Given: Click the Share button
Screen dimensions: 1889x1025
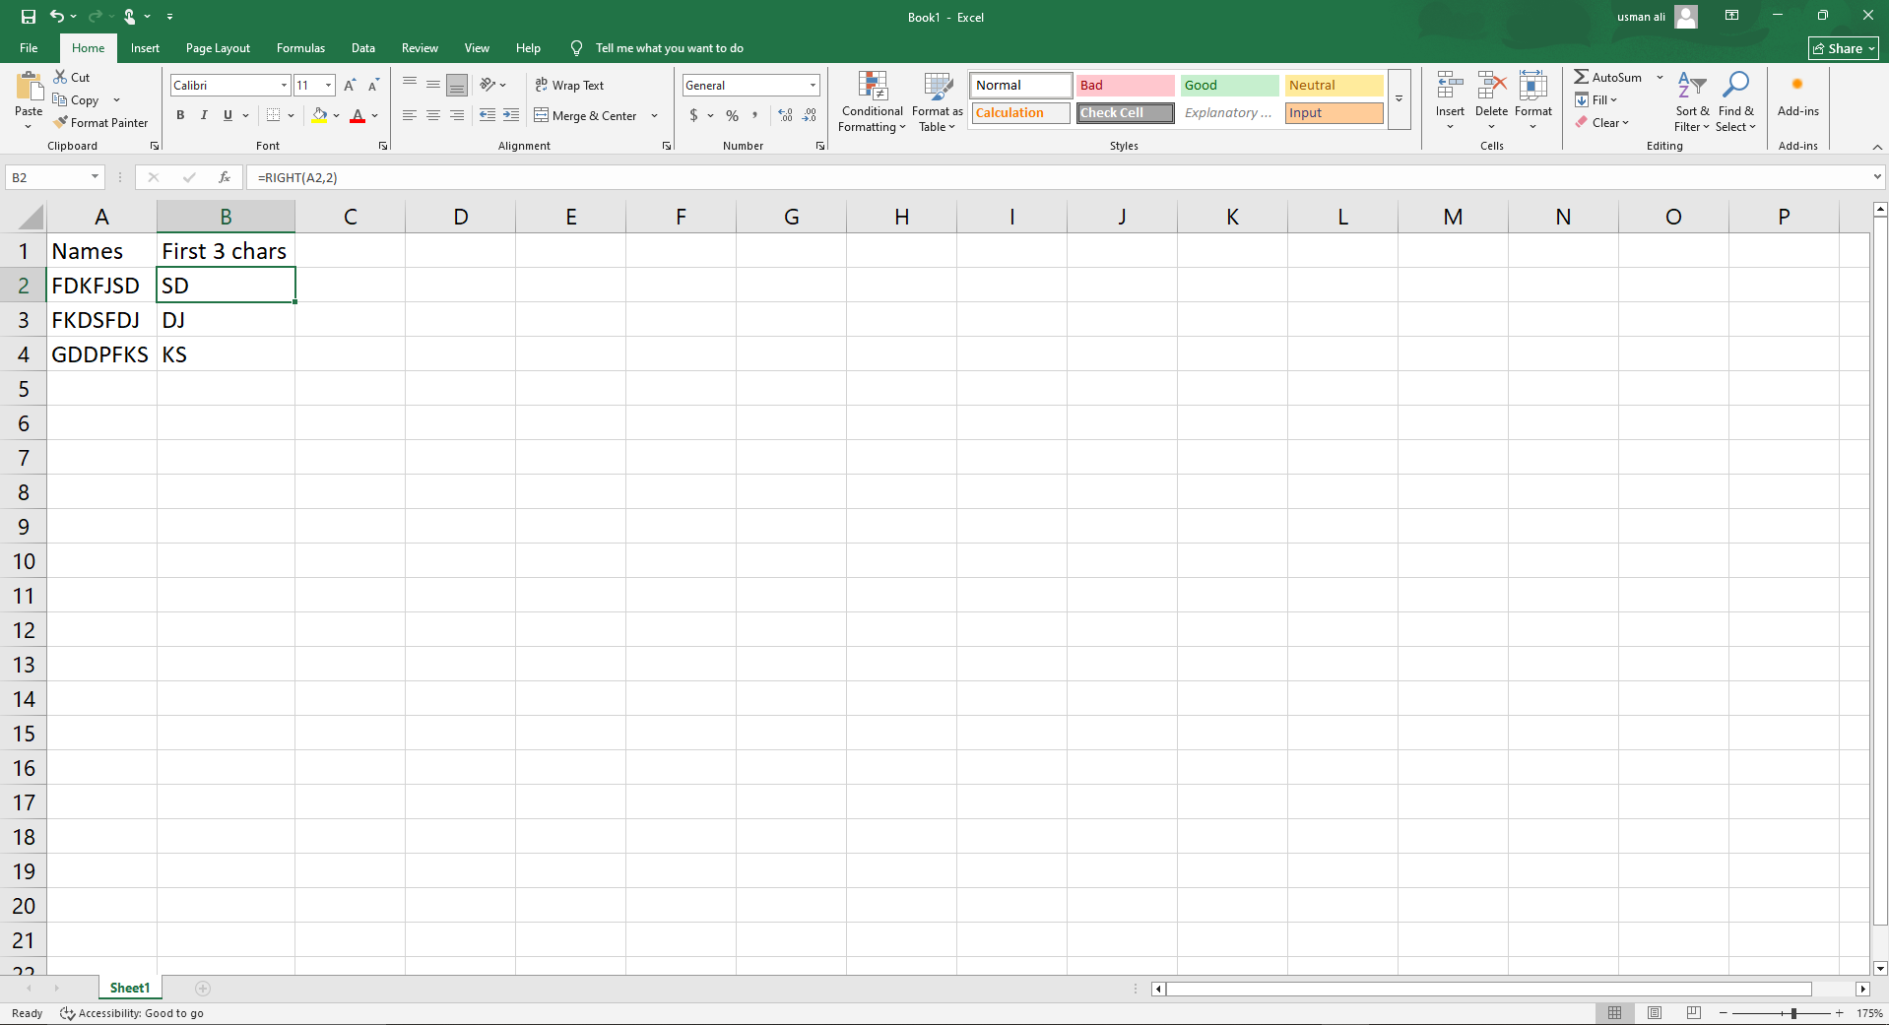Looking at the screenshot, I should (1843, 48).
